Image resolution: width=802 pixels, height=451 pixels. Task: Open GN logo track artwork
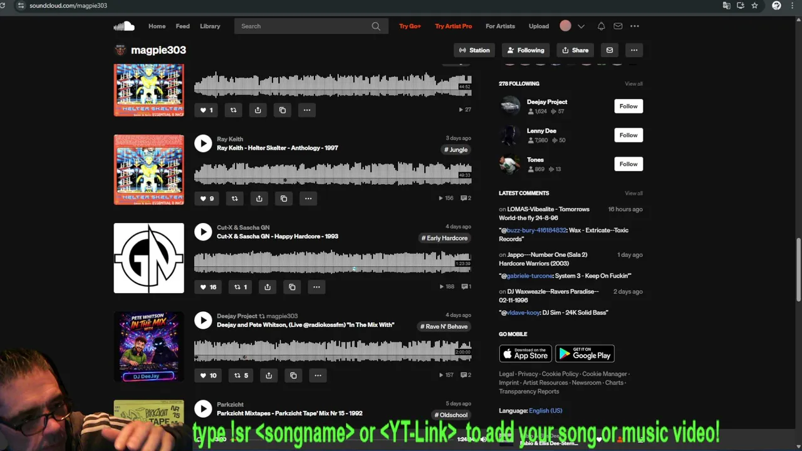[148, 258]
